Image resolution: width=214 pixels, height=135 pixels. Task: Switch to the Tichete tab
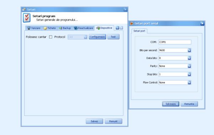(50, 28)
